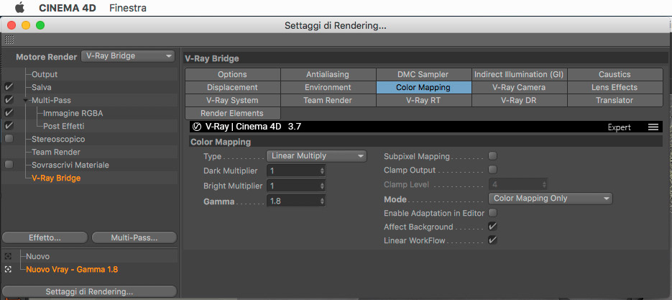Open the Motore Render dropdown
Image resolution: width=672 pixels, height=300 pixels.
pos(128,56)
